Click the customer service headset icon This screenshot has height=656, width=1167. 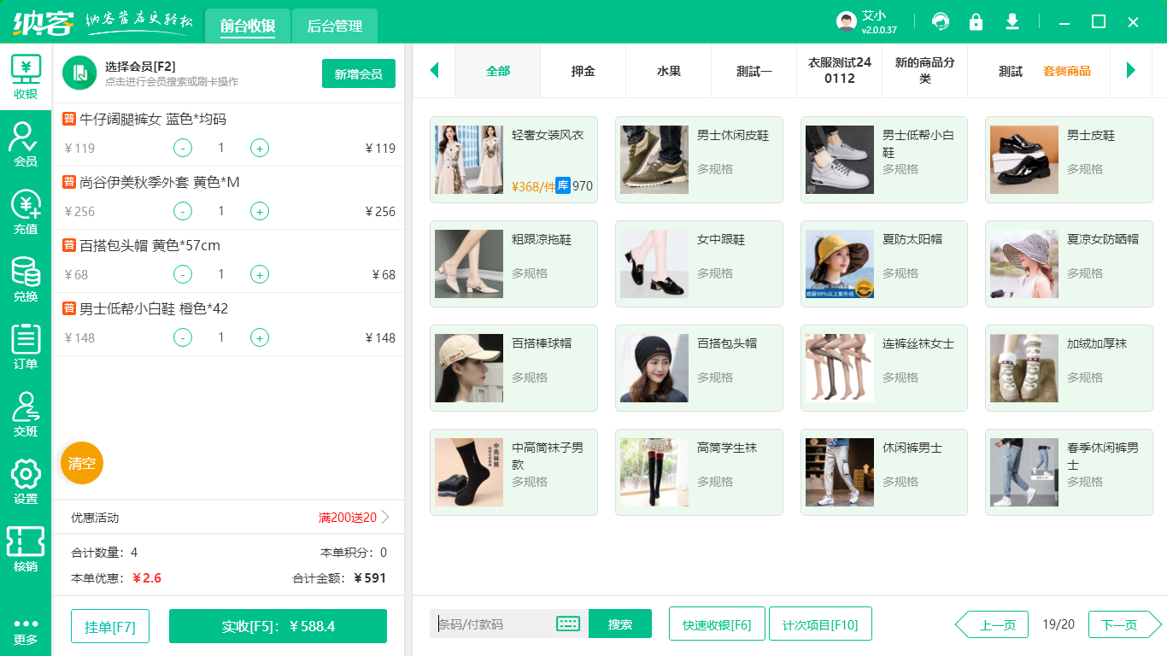941,22
